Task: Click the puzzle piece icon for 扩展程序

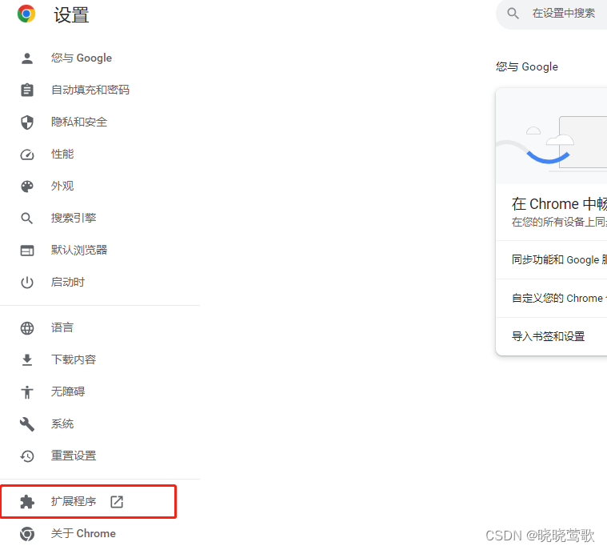Action: (x=27, y=502)
